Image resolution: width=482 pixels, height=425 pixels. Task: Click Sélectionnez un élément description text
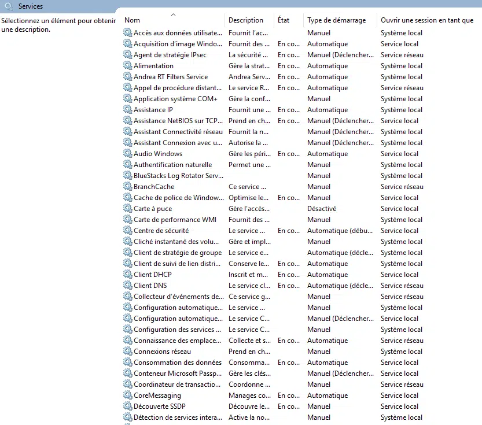pos(58,25)
